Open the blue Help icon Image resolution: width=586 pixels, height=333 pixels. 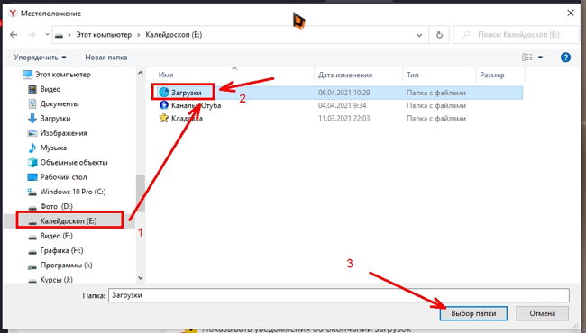click(565, 58)
